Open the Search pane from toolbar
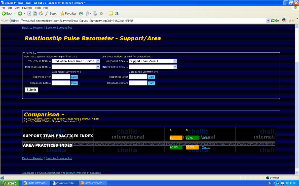 52,14
